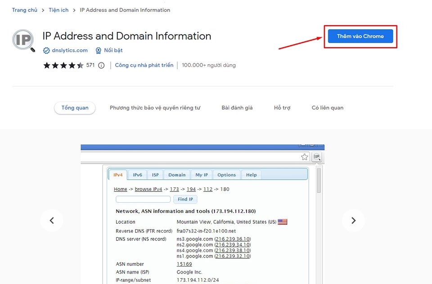432x284 pixels.
Task: Show the previous screenshot with the left arrow
Action: point(52,220)
